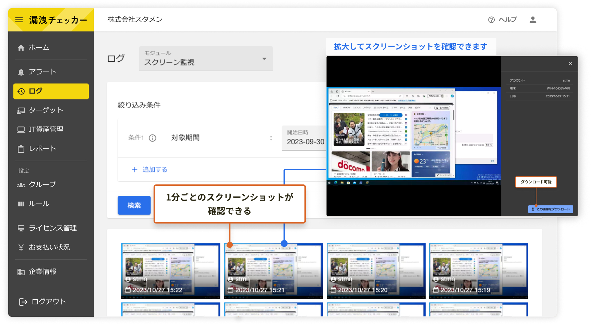The height and width of the screenshot is (325, 591).
Task: Click the WIN-10-DEV-VIR device value
Action: [x=558, y=88]
